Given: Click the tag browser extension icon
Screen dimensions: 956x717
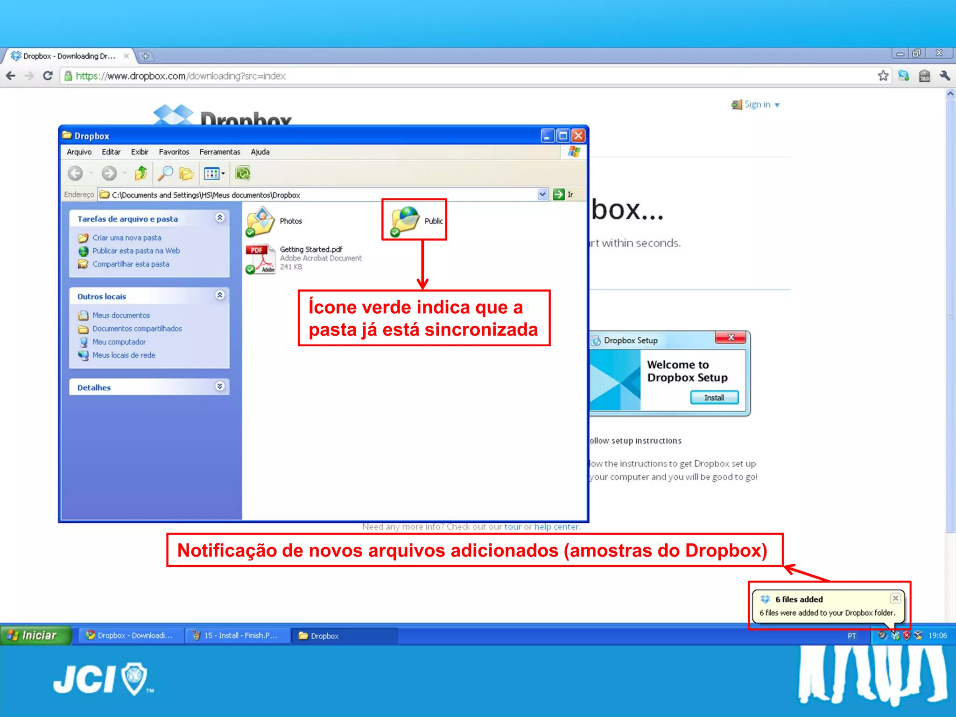Looking at the screenshot, I should coord(924,76).
